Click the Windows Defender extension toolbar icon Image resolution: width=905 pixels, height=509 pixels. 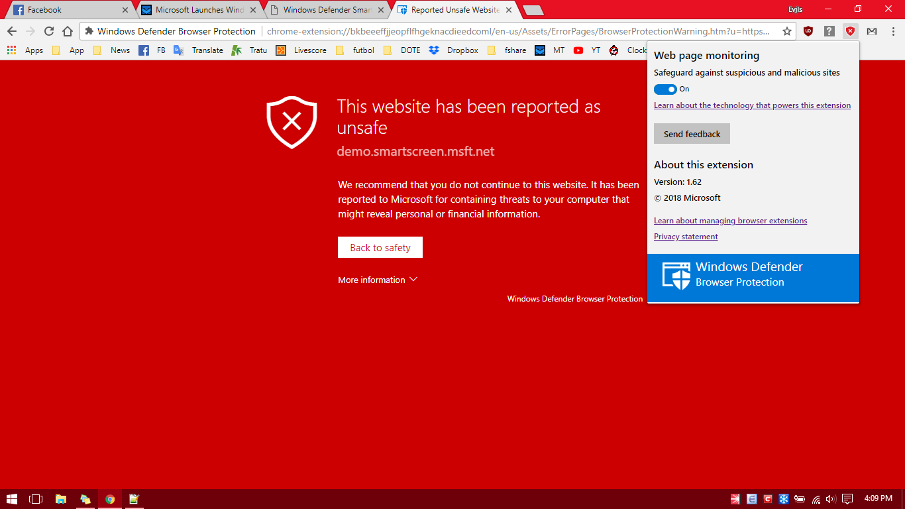tap(851, 31)
